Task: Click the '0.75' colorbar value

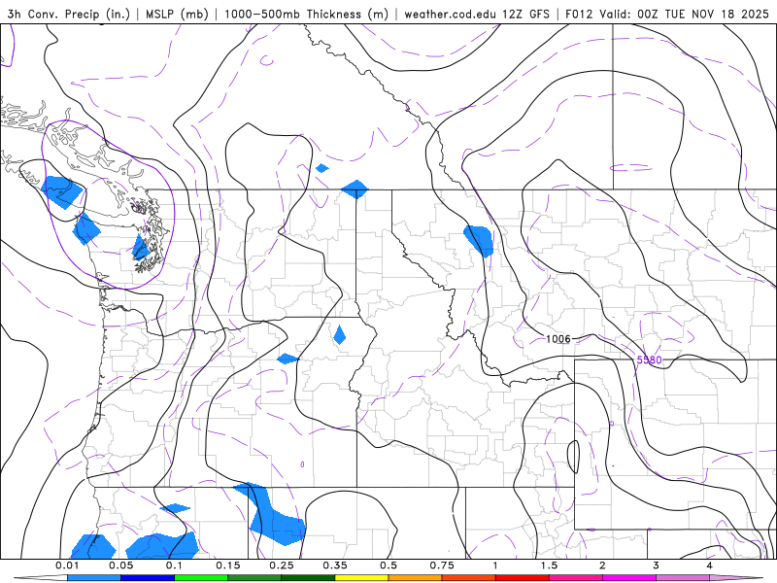Action: (442, 566)
